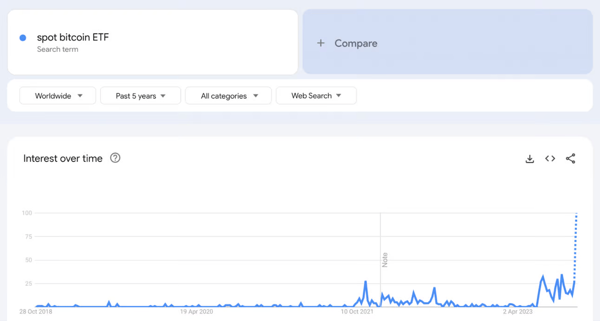
Task: Edit the spot bitcoin ETF search term
Action: pos(73,38)
